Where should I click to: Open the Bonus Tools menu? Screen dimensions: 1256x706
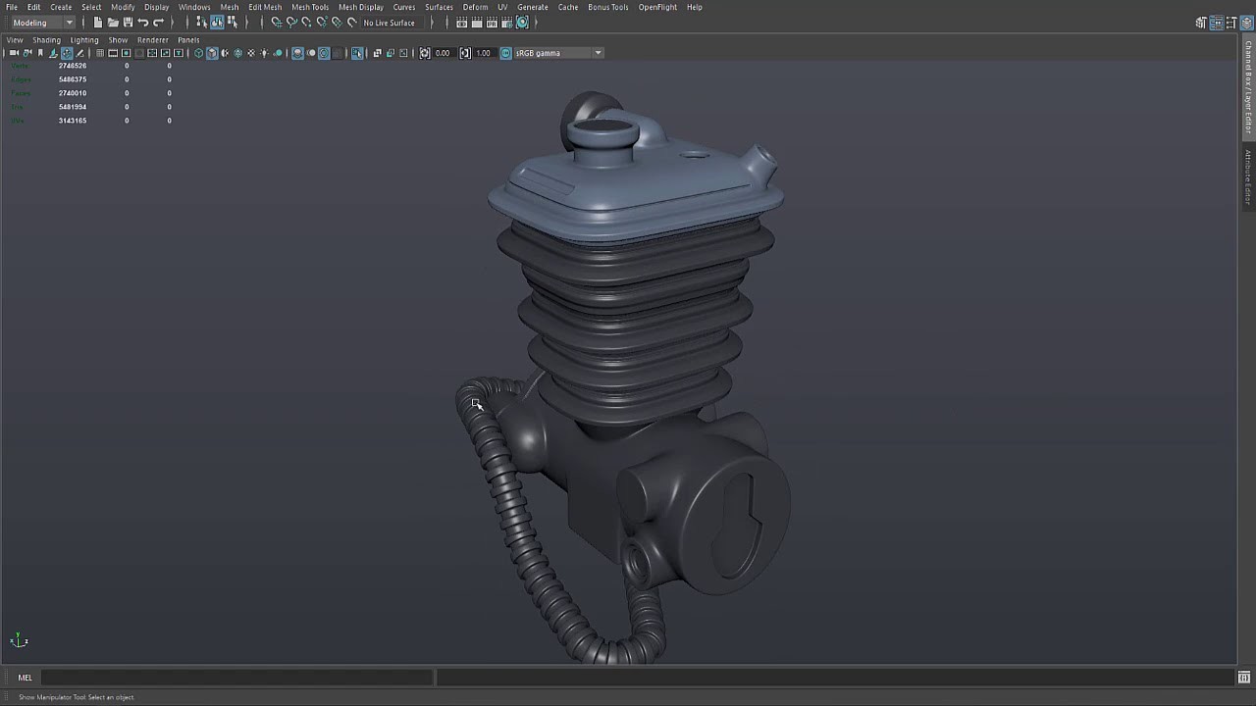click(606, 7)
